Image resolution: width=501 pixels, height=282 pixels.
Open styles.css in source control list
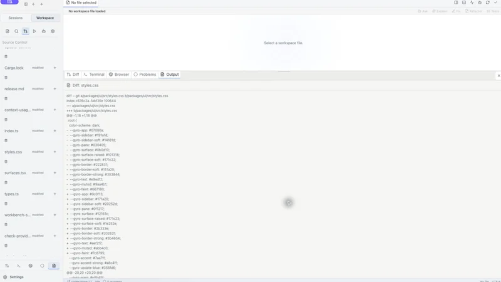pos(13,152)
